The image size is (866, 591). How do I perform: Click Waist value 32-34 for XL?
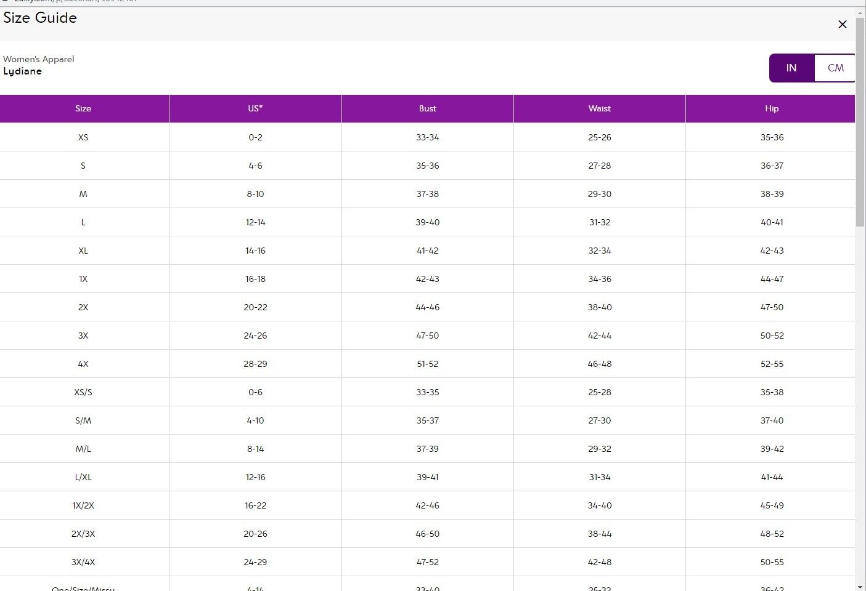click(x=599, y=251)
